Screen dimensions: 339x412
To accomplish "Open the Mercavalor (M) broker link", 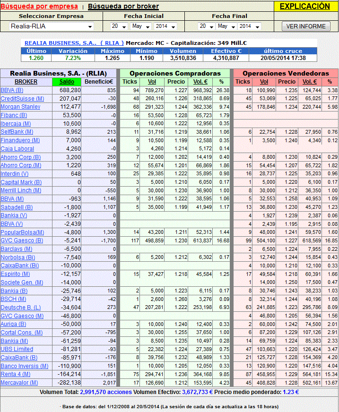I will tap(19, 383).
